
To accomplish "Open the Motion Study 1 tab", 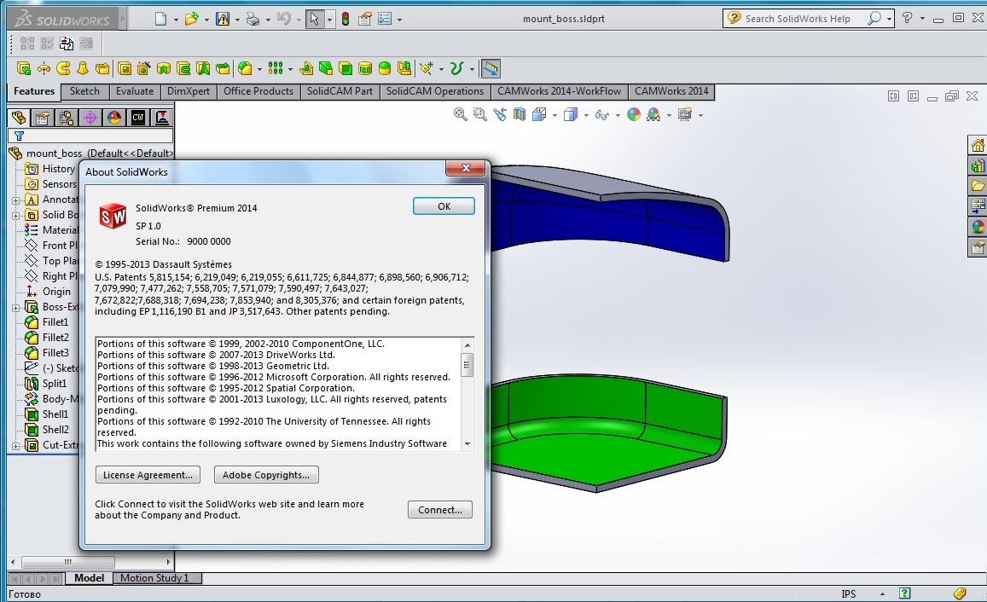I will pos(154,578).
